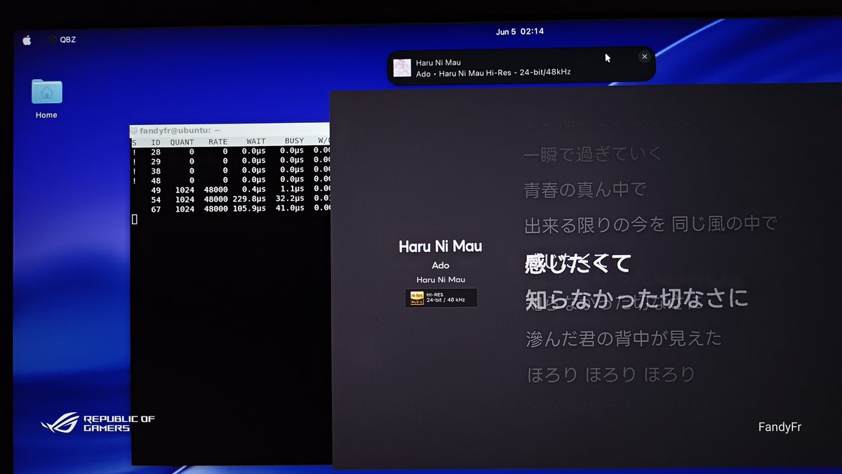This screenshot has width=842, height=474.
Task: Click the 229.8µs wait value
Action: click(x=250, y=199)
